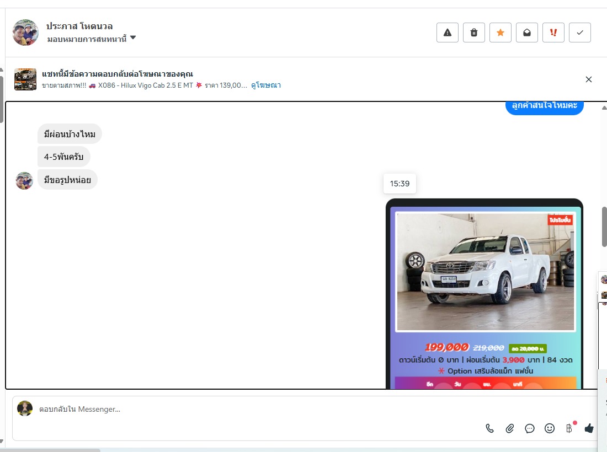Start a phone call icon
The width and height of the screenshot is (607, 452).
(489, 428)
